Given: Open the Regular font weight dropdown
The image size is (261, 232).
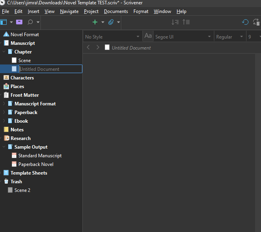Looking at the screenshot, I should 230,37.
